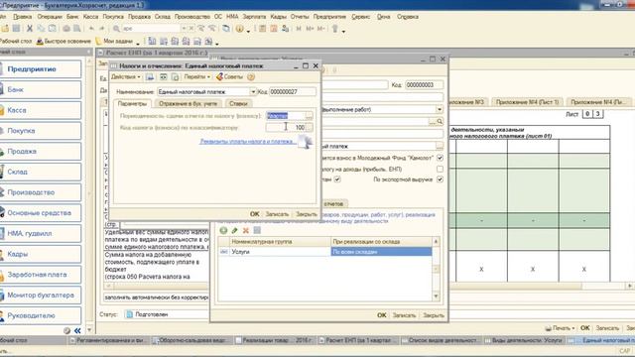The image size is (635, 357).
Task: Open the Приложение №4 (Лист 1) tab
Action: 527,102
